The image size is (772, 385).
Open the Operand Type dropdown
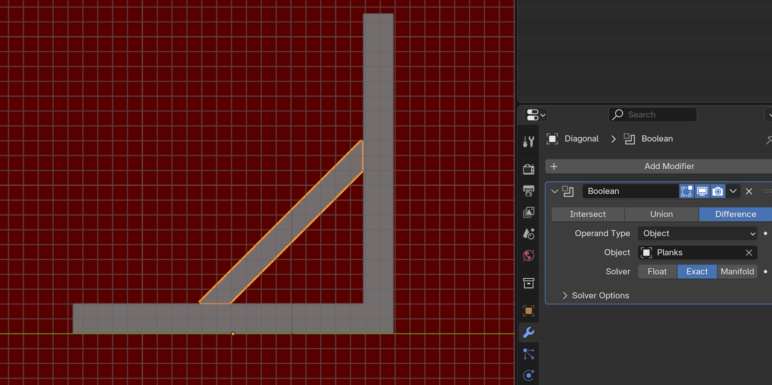698,233
